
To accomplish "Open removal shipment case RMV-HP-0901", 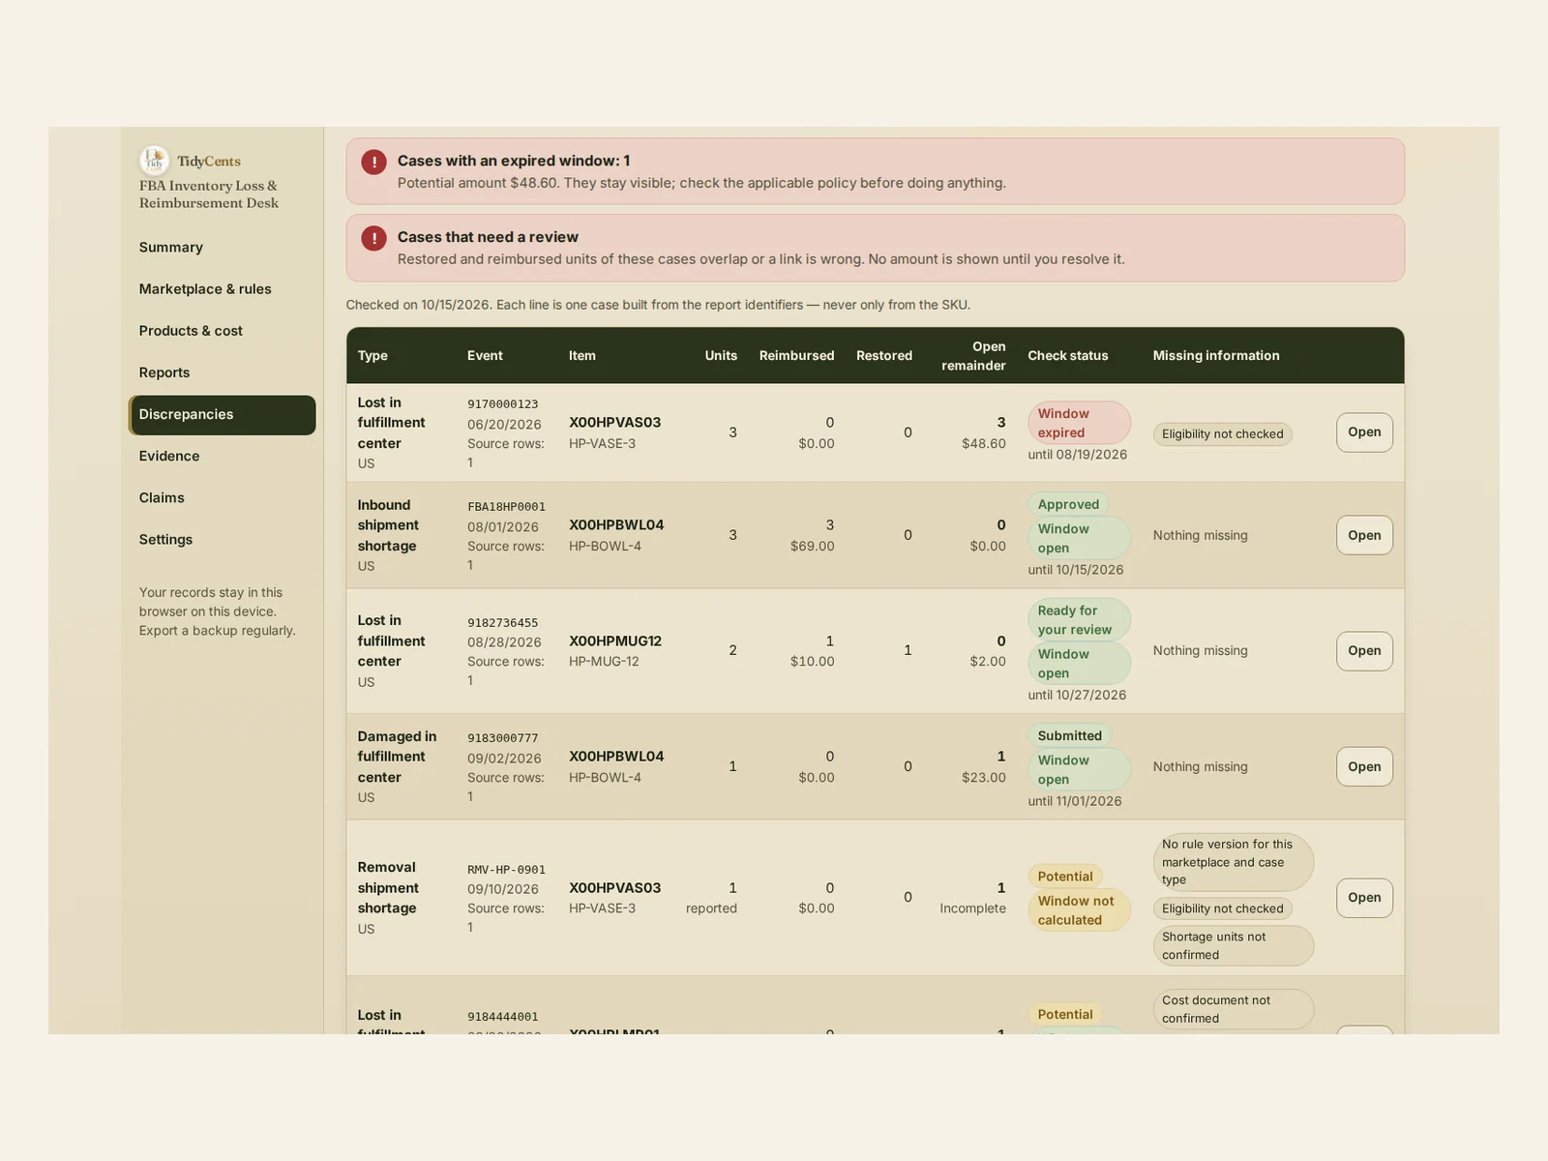I will tap(1364, 898).
